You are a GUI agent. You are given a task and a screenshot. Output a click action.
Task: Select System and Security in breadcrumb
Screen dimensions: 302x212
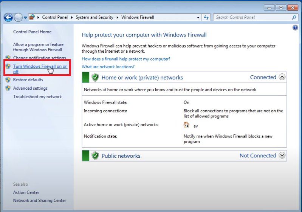pyautogui.click(x=94, y=17)
